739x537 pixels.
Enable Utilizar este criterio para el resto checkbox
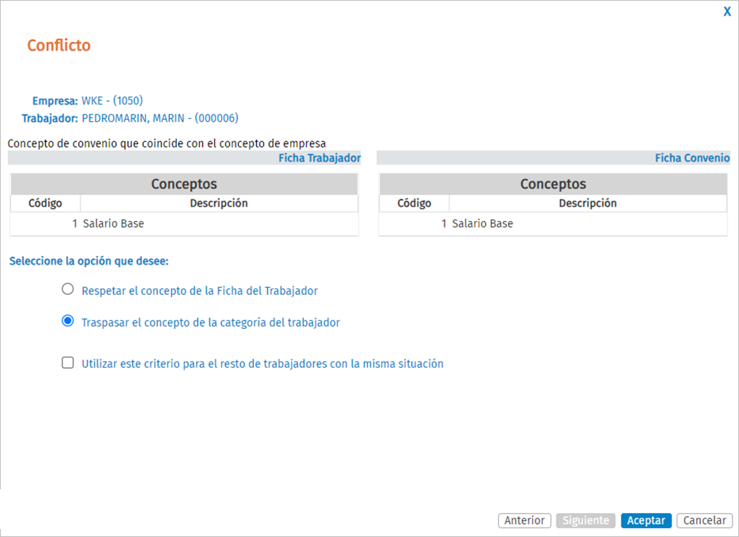68,362
